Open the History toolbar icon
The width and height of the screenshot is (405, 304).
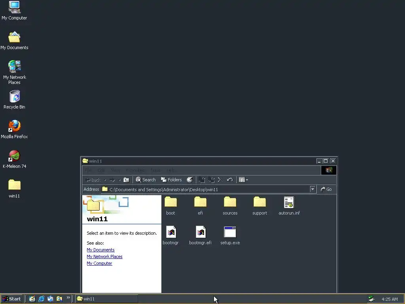tap(189, 180)
